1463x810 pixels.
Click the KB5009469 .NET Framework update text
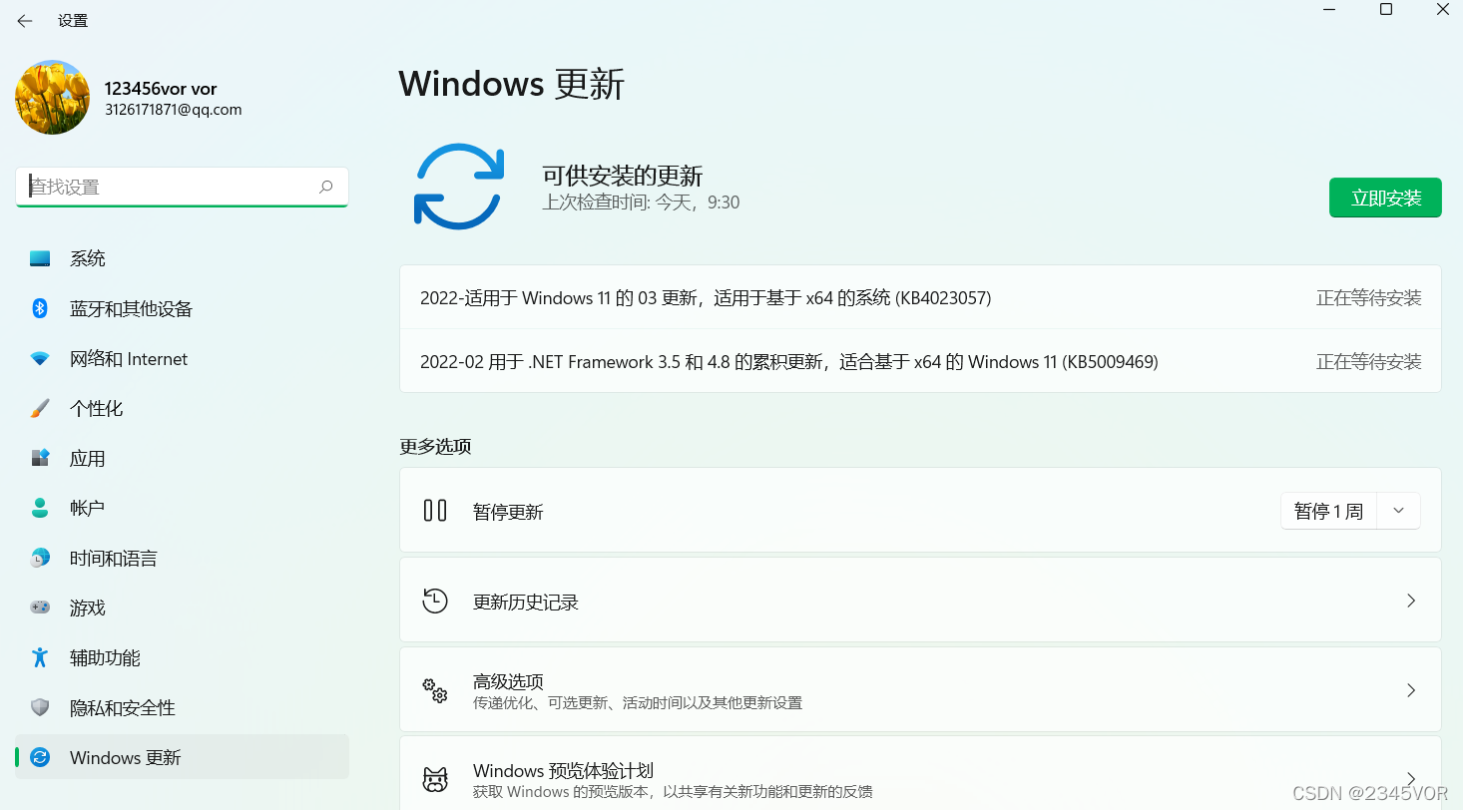[x=789, y=361]
